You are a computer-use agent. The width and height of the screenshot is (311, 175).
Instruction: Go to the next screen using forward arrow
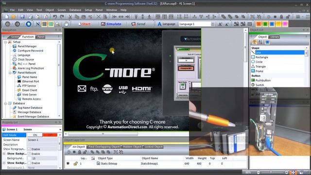coord(17,24)
